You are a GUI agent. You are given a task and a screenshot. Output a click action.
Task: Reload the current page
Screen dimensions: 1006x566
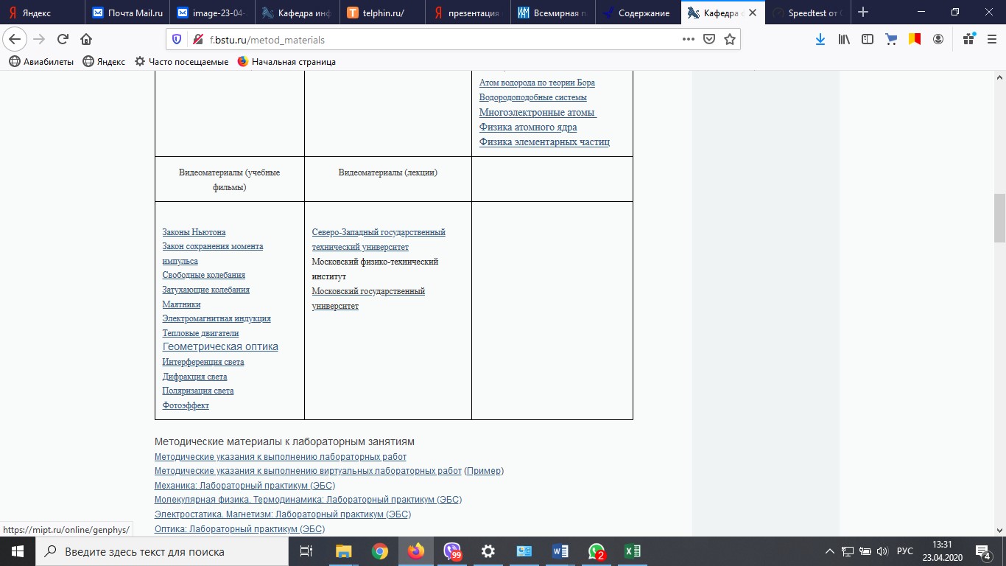click(63, 40)
